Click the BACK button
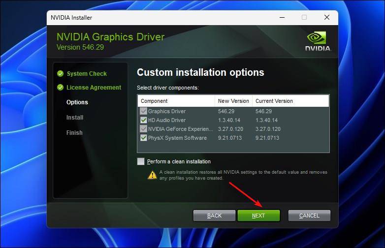The width and height of the screenshot is (385, 248). tap(214, 216)
